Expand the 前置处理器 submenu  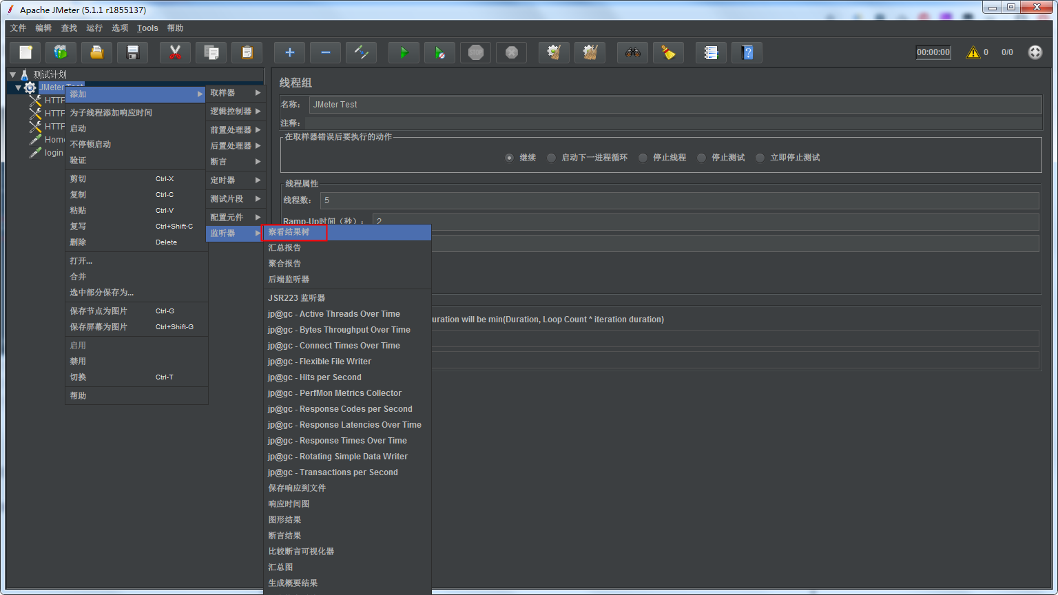(235, 130)
